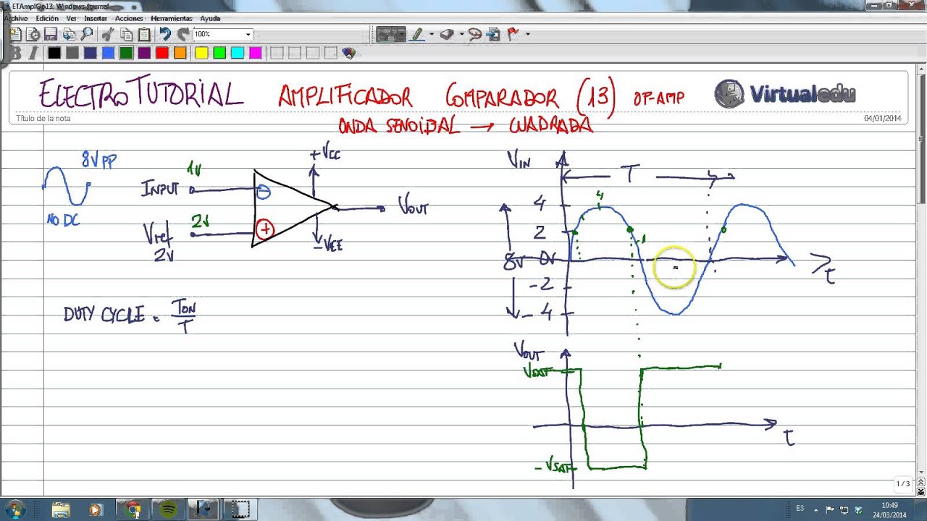Show hidden tray icons with the arrow
Image resolution: width=927 pixels, height=521 pixels.
pyautogui.click(x=816, y=509)
